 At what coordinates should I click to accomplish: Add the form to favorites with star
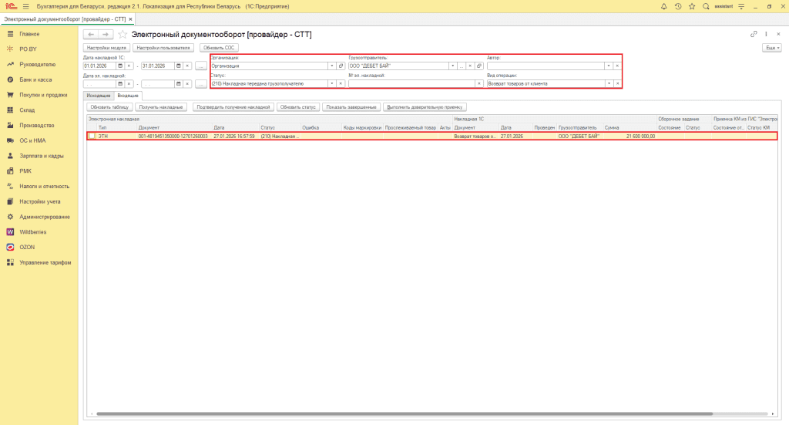(x=123, y=35)
